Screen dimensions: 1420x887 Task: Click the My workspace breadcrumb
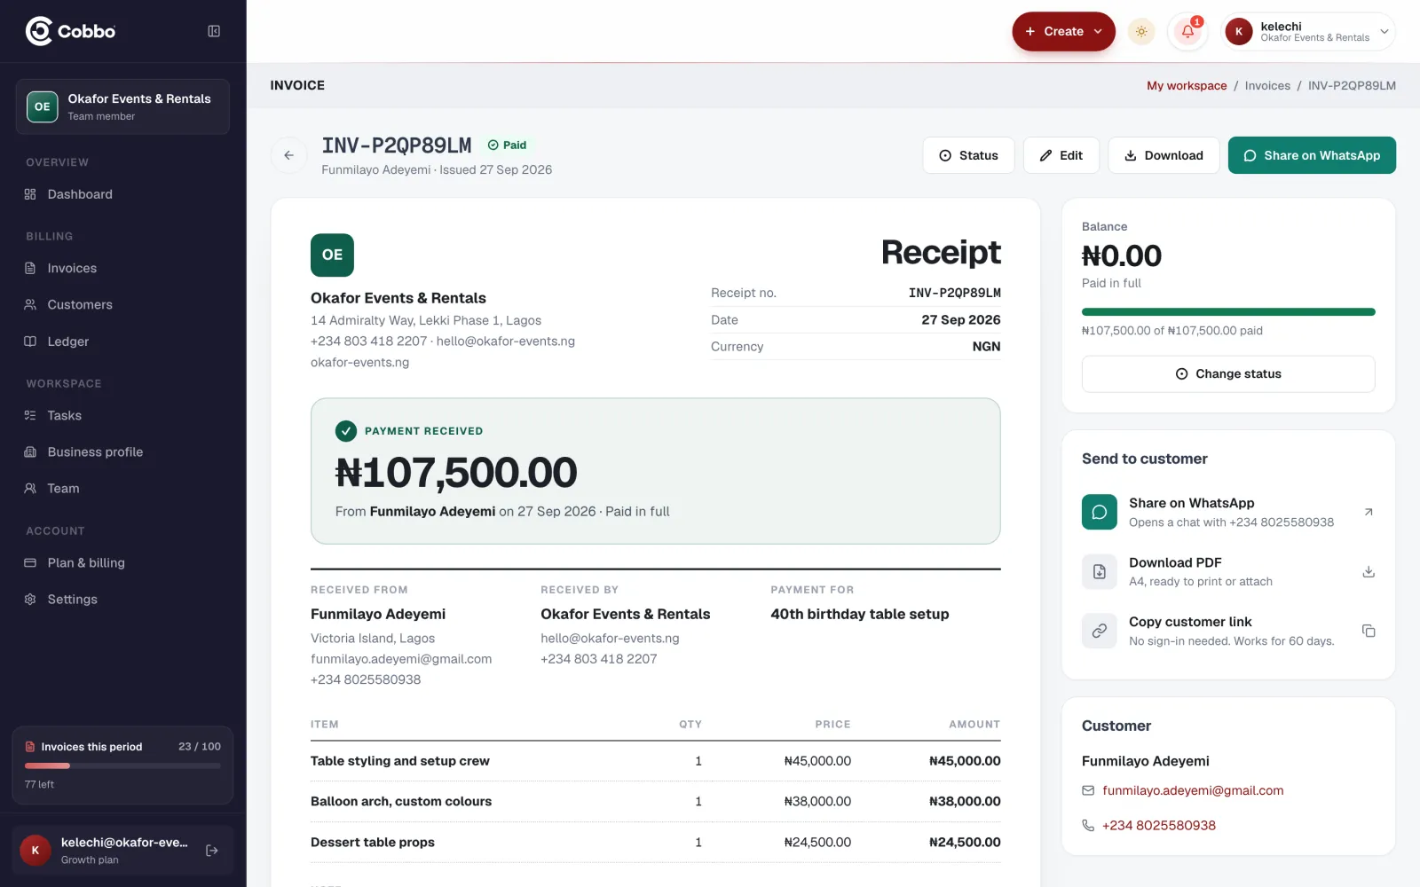click(1187, 85)
